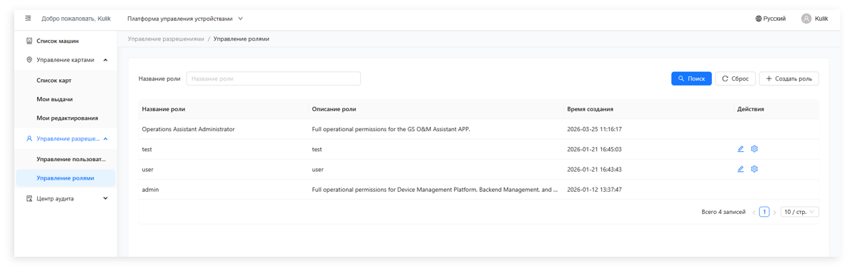Screen dimensions: 850x271
Task: Open permission settings gear for test role
Action: 754,149
